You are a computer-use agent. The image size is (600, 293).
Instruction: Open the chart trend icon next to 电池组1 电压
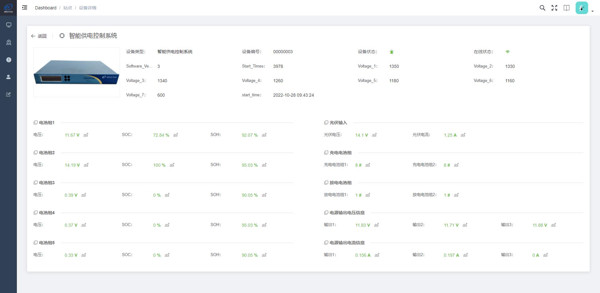coord(86,135)
